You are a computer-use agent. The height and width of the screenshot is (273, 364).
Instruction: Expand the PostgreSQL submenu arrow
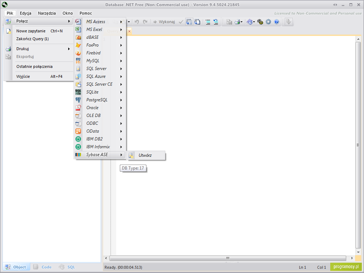click(121, 100)
